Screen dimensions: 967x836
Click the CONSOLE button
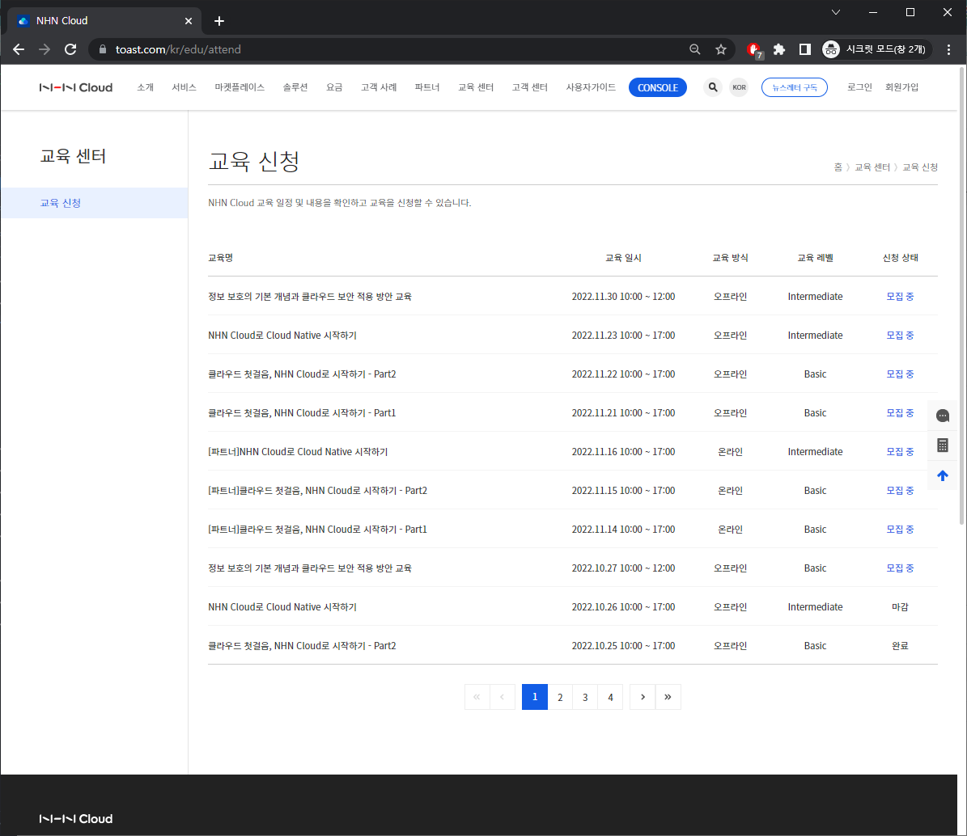(x=657, y=87)
